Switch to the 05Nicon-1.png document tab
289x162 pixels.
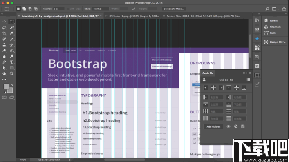134,16
